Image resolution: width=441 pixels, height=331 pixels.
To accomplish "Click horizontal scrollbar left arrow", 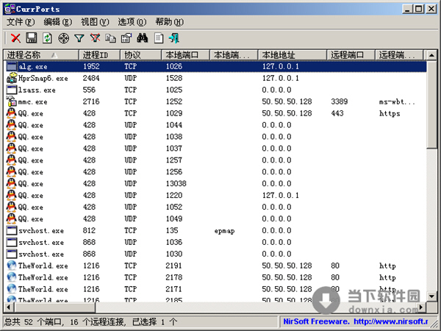I will (x=8, y=307).
